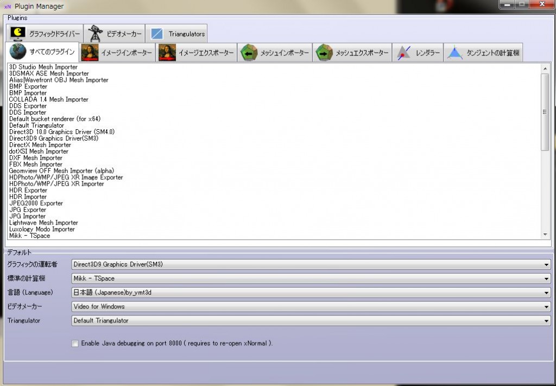The image size is (556, 386).
Task: Click the pencil icon on レンダラー tab
Action: click(x=404, y=52)
